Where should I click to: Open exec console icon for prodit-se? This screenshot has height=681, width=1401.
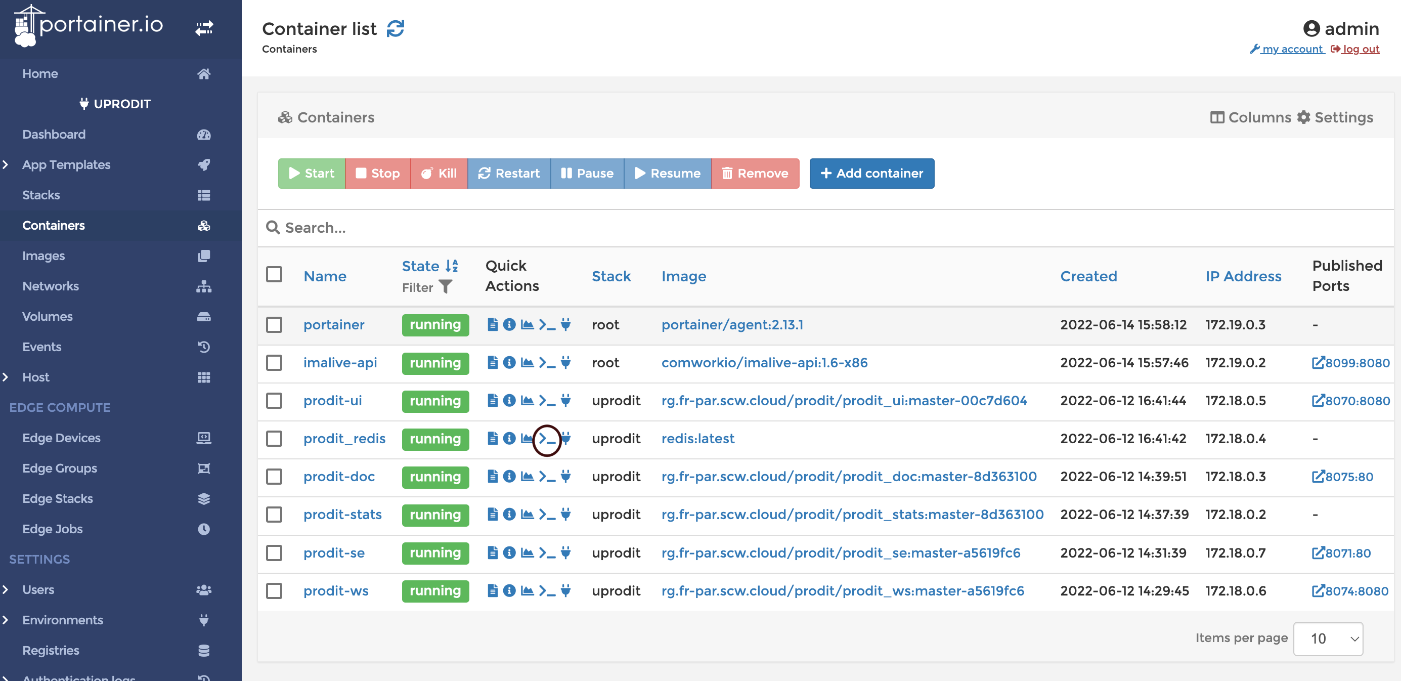point(547,552)
